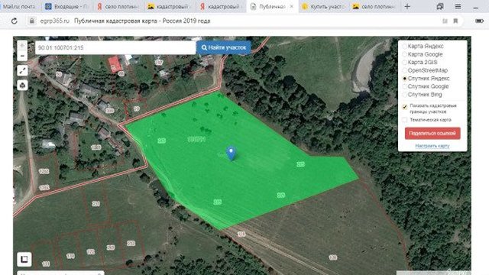Click the red-roofed building on the map

pos(115,64)
